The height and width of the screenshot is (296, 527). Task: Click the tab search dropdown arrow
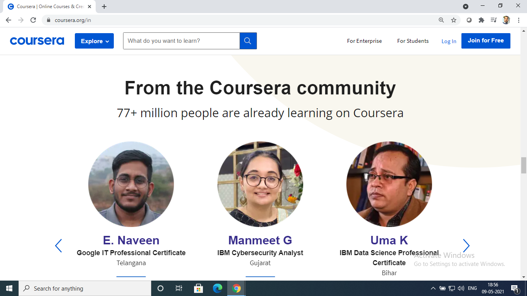466,6
